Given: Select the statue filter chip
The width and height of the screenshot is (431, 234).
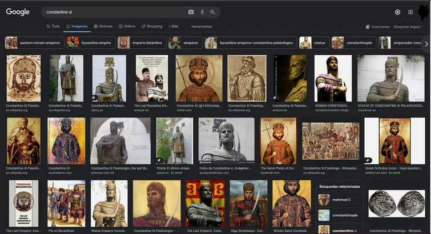Looking at the screenshot, I should pyautogui.click(x=314, y=43).
